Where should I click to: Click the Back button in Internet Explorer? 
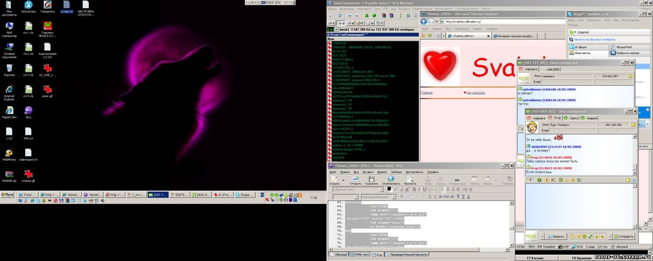tap(424, 21)
